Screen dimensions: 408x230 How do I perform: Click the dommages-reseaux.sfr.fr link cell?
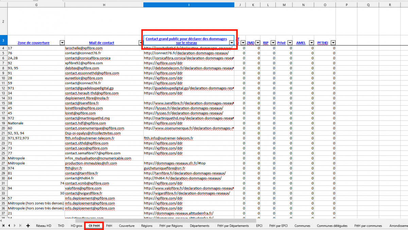pos(174,163)
